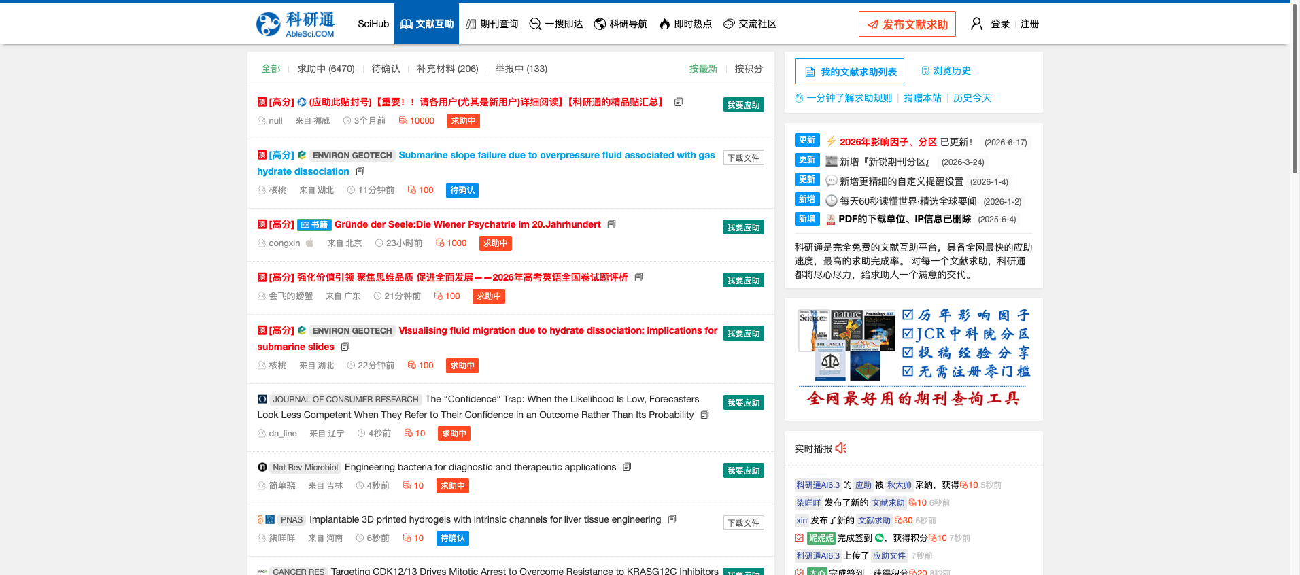Click 我要应助 for Visualising fluid migration

coord(743,333)
